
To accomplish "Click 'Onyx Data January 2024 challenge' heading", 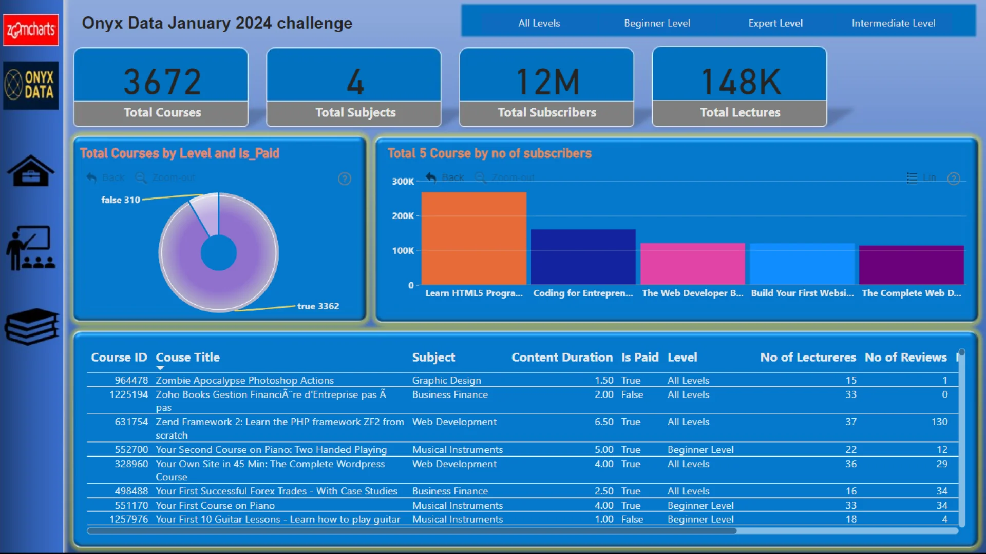I will [217, 23].
